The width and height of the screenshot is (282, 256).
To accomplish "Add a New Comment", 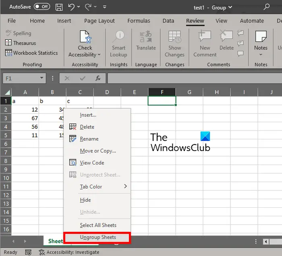I will coord(205,44).
